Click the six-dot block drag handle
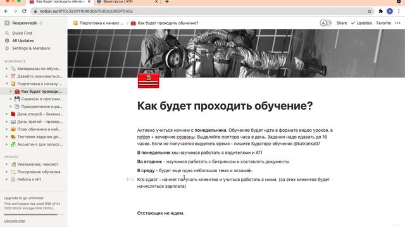This screenshot has height=227, width=405. point(132,179)
